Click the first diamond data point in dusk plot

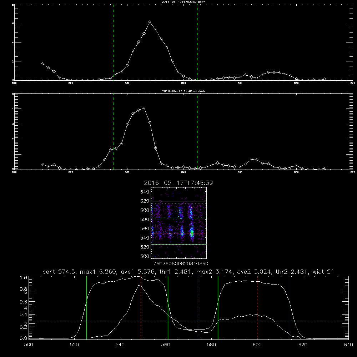tap(42, 164)
